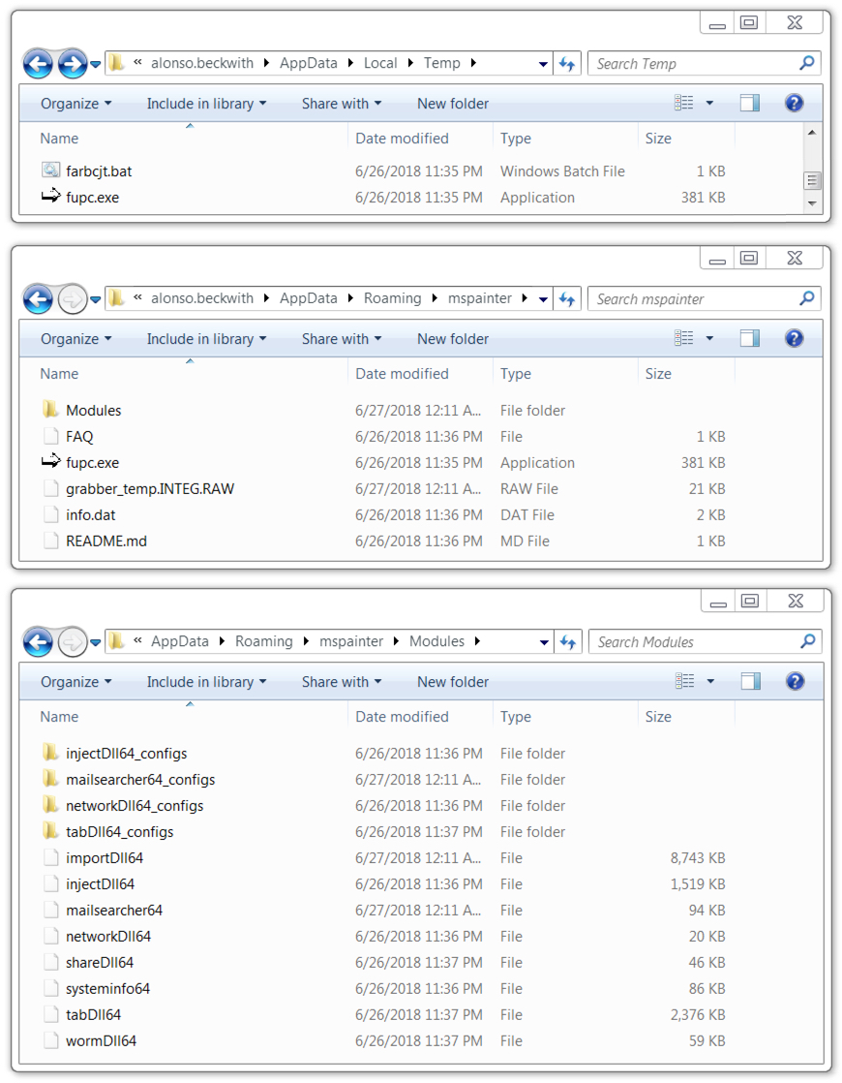
Task: Select the networkDll64_configs folder name
Action: (x=135, y=806)
